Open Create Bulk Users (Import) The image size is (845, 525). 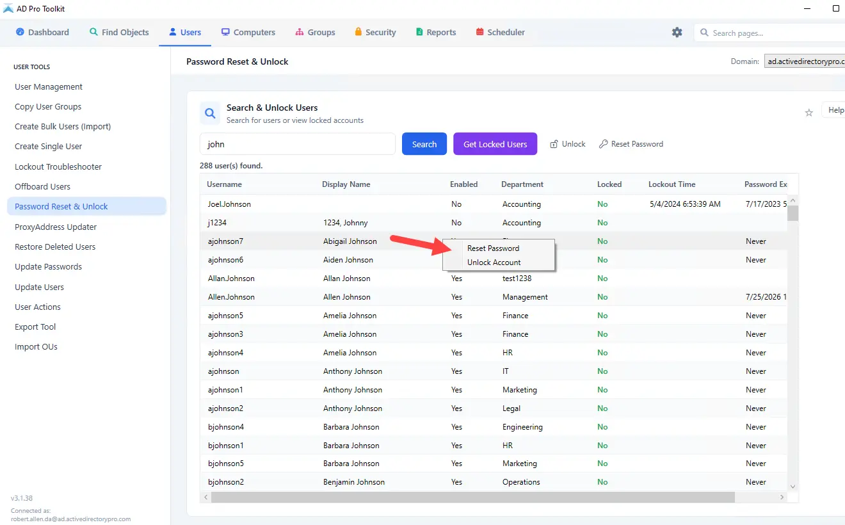[x=63, y=126]
